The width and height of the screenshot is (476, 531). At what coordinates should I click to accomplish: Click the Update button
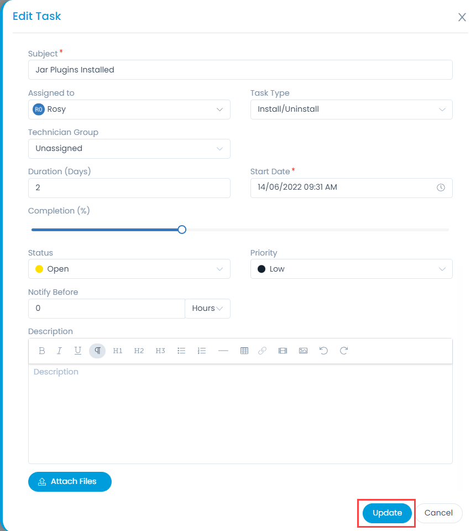387,513
